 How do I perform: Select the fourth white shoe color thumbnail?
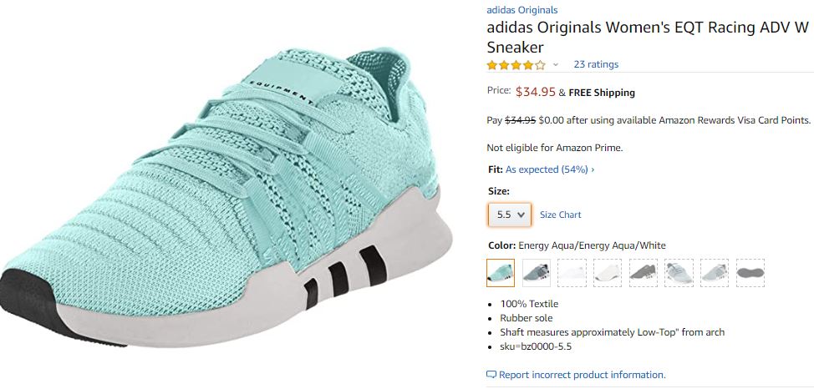[608, 272]
